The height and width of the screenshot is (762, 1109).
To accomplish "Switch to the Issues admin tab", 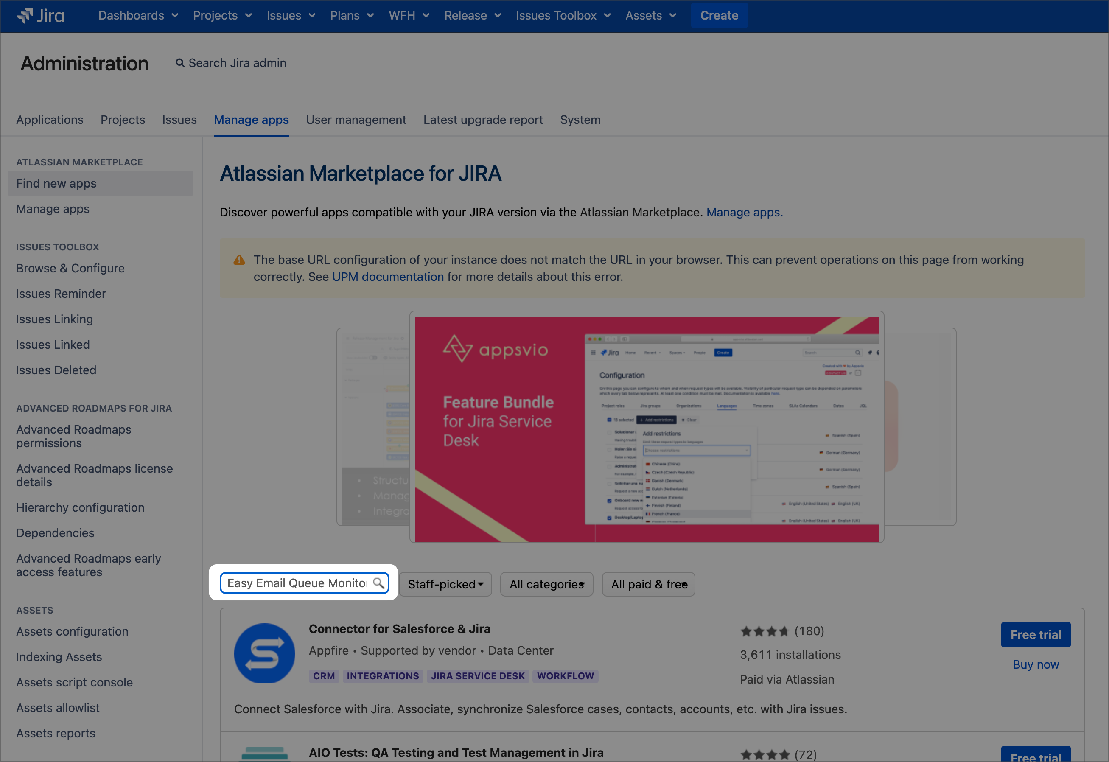I will (179, 120).
